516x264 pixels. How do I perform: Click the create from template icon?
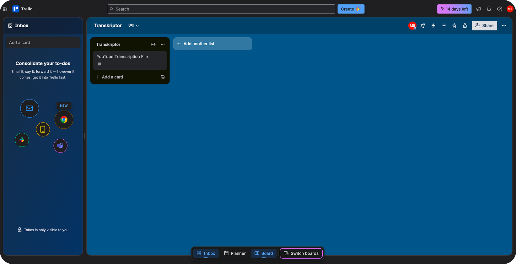[x=163, y=77]
